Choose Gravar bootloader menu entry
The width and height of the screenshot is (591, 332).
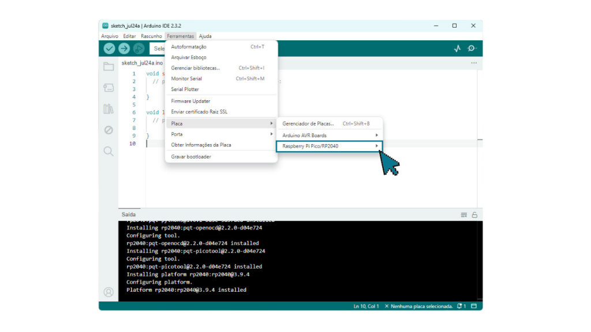coord(221,157)
